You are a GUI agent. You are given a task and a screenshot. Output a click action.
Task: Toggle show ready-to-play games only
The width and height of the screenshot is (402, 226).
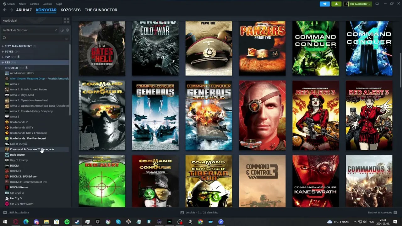pos(67,30)
